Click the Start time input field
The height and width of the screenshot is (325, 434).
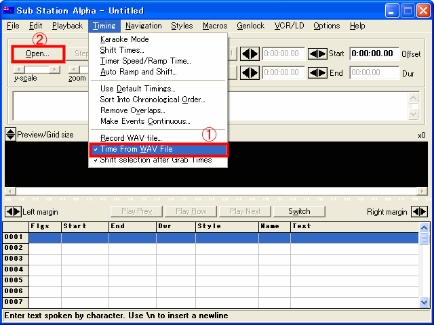tap(374, 53)
